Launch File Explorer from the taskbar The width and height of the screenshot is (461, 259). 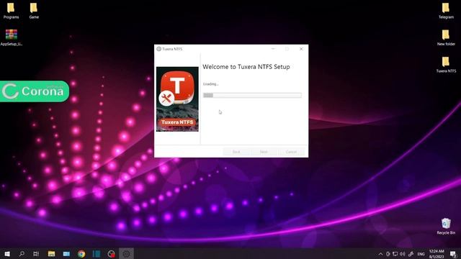[51, 254]
